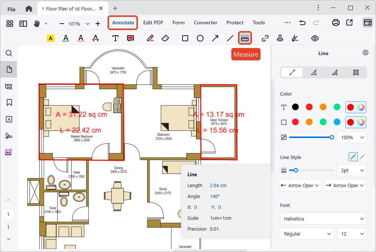The height and width of the screenshot is (252, 376).
Task: Open the 100% opacity dropdown
Action: point(351,137)
